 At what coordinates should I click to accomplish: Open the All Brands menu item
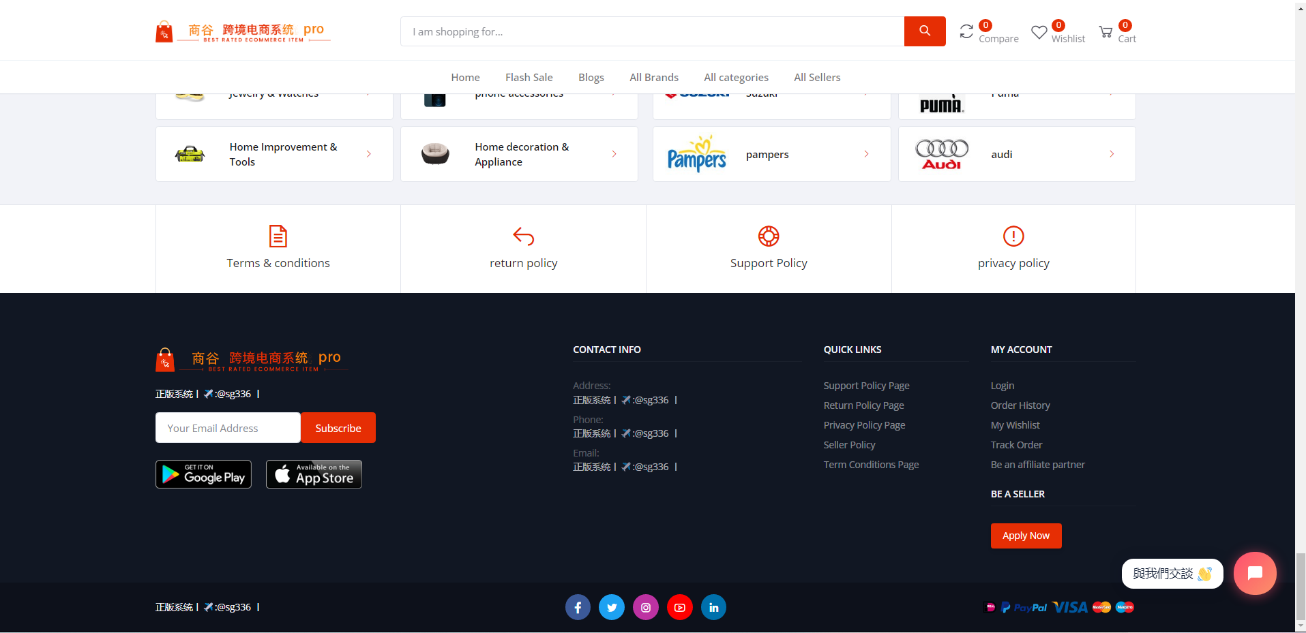653,77
